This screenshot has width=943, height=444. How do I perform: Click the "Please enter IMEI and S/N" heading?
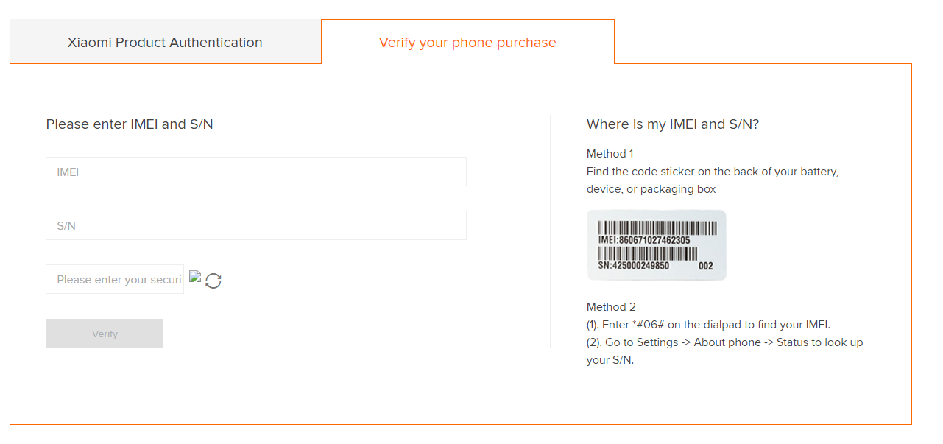click(130, 124)
